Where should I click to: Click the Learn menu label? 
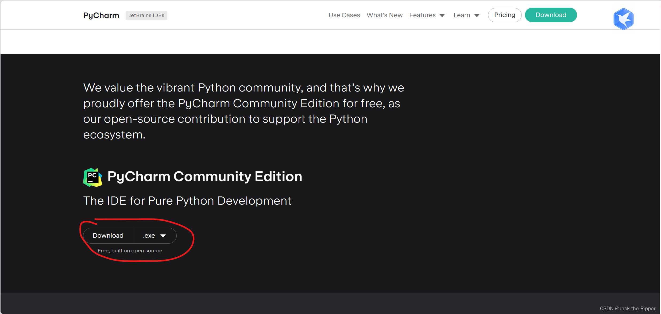[x=462, y=15]
